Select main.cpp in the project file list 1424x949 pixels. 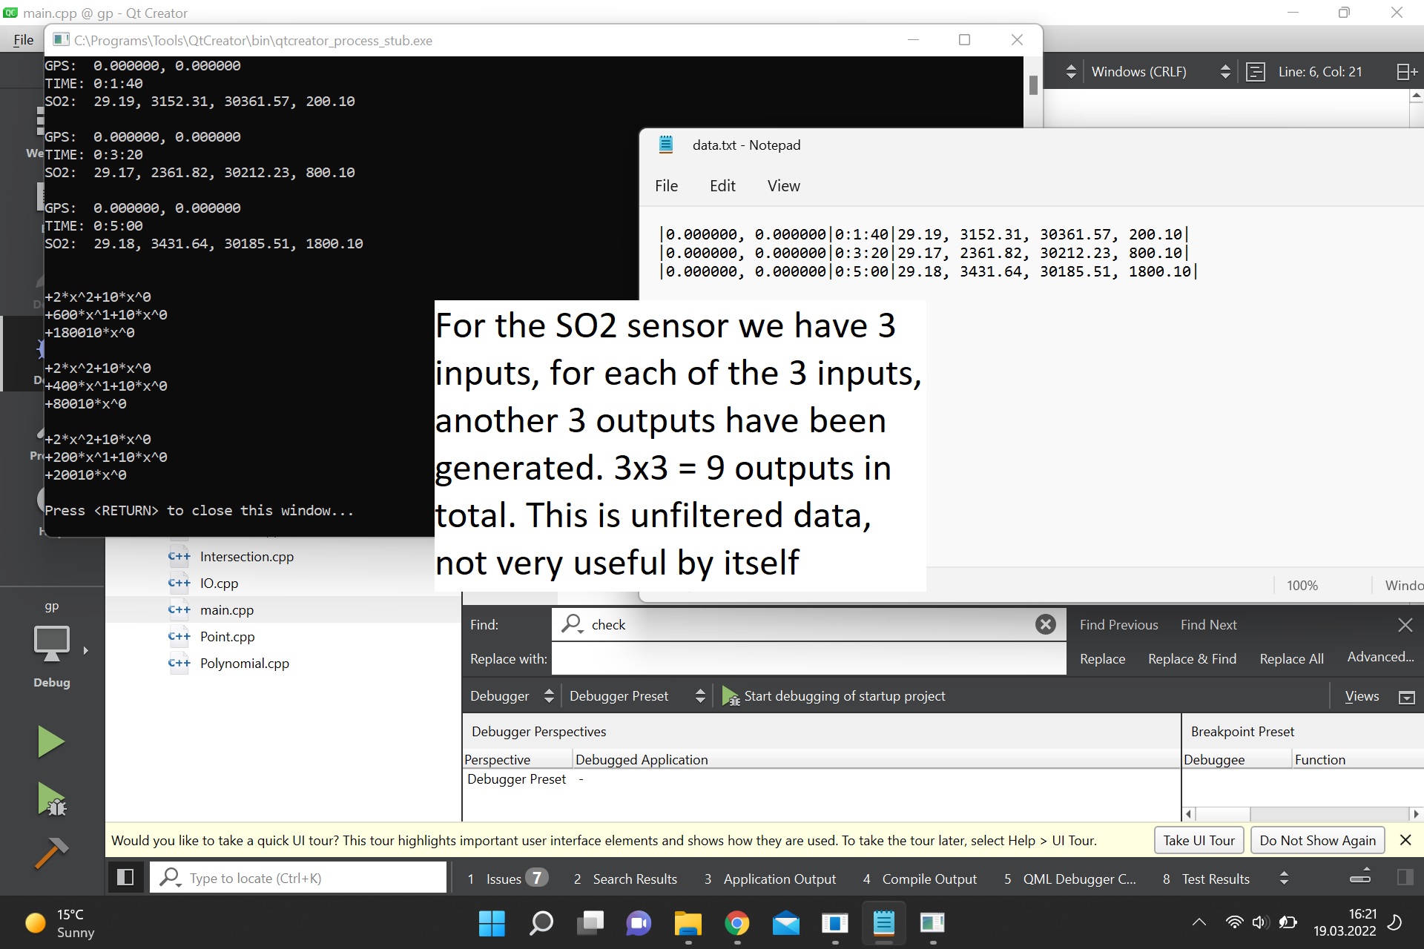[227, 609]
